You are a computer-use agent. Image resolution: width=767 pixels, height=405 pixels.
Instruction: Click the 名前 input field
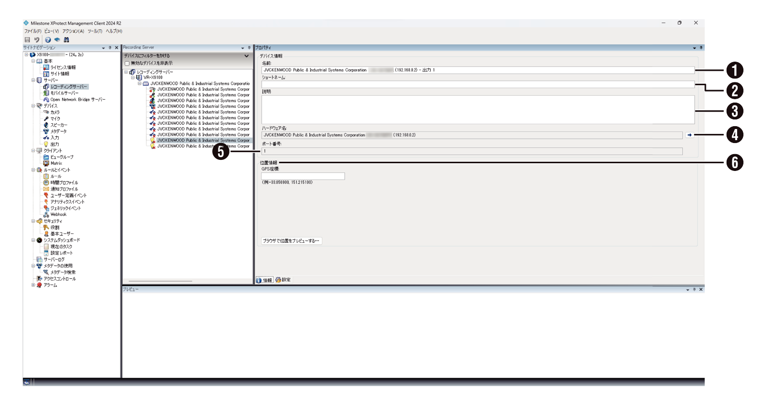click(x=478, y=70)
